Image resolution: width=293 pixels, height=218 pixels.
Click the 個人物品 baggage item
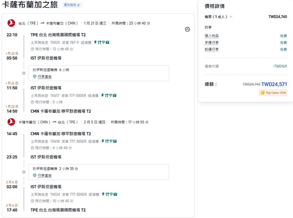click(211, 36)
